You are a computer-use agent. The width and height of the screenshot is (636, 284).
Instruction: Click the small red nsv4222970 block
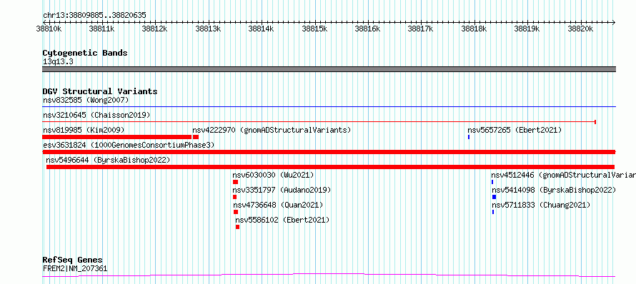pos(196,137)
